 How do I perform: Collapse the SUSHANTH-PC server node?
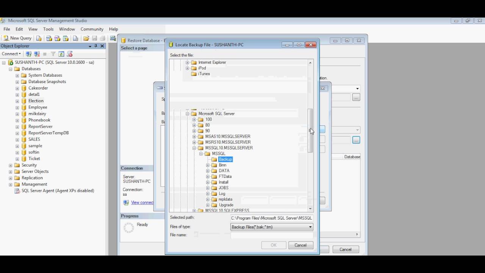4,62
